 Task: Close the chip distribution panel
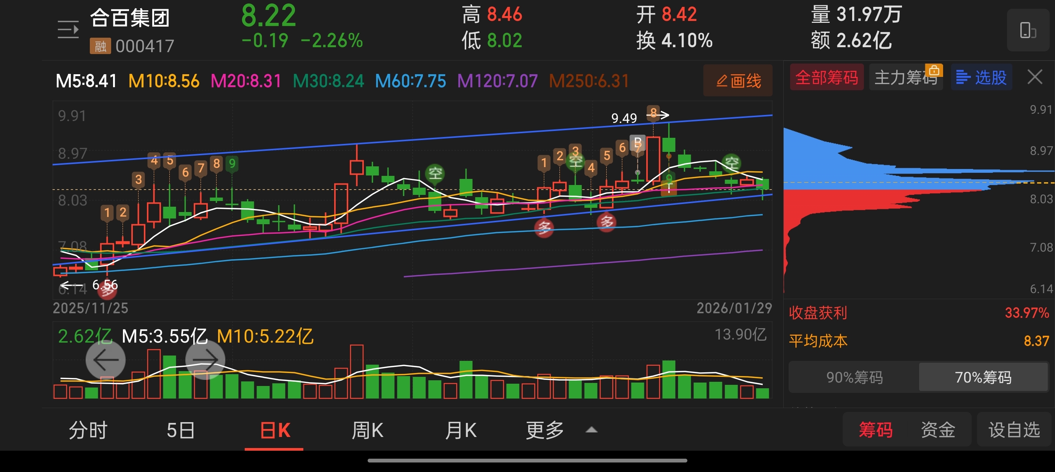(1034, 77)
